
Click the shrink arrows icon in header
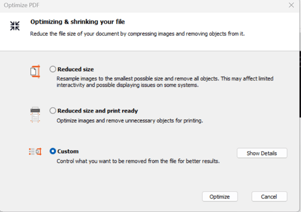(15, 26)
